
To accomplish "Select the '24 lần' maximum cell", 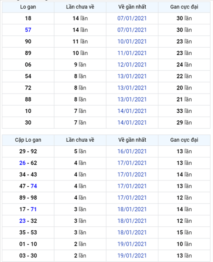I will [x=184, y=65].
